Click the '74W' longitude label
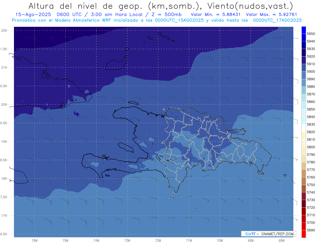This screenshot has height=244, width=316. (96, 241)
